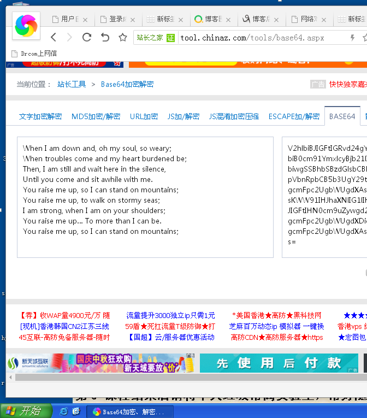
Task: Click the undo/restore arrow icon
Action: 105,37
